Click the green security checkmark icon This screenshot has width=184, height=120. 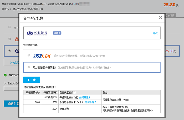[5, 75]
